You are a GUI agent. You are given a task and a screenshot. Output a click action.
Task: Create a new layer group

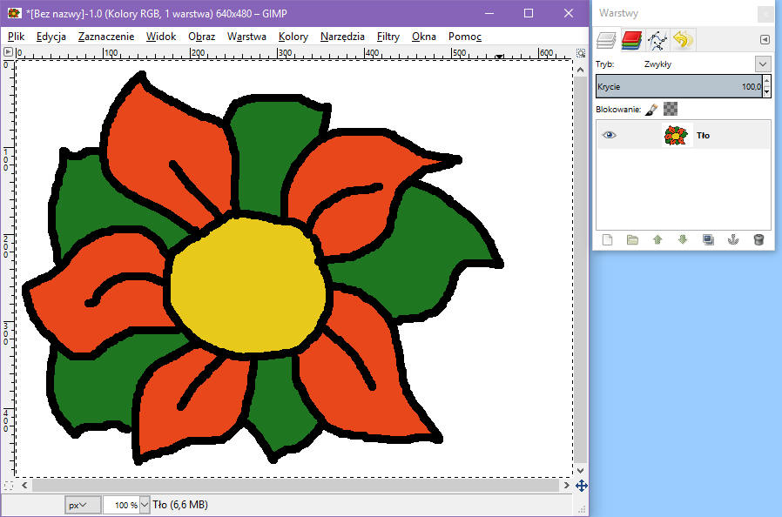click(x=633, y=240)
